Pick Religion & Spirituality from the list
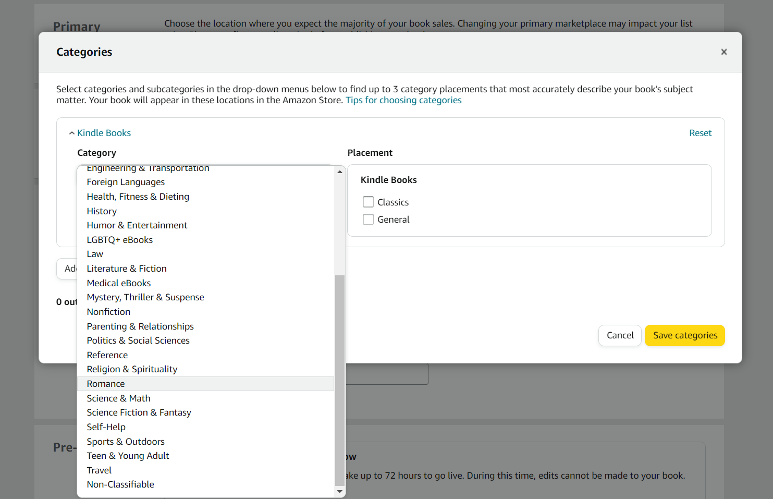Screen dimensions: 773x499 click(x=132, y=369)
